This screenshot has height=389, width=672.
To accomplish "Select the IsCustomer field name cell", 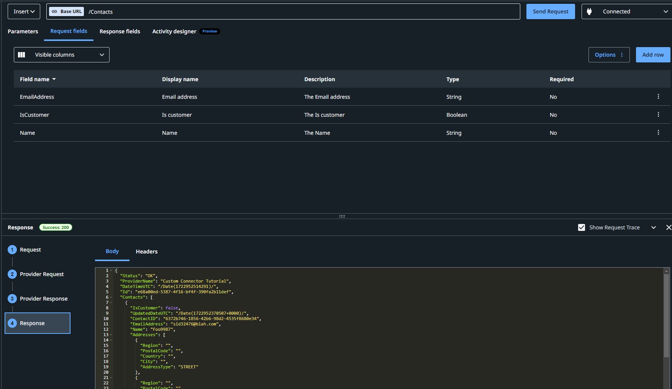I will pos(34,115).
